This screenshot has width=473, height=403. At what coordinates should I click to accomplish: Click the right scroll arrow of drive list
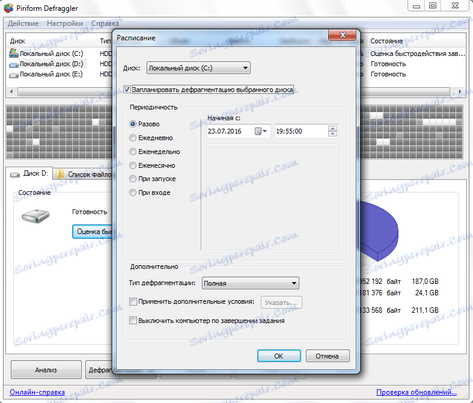click(460, 91)
